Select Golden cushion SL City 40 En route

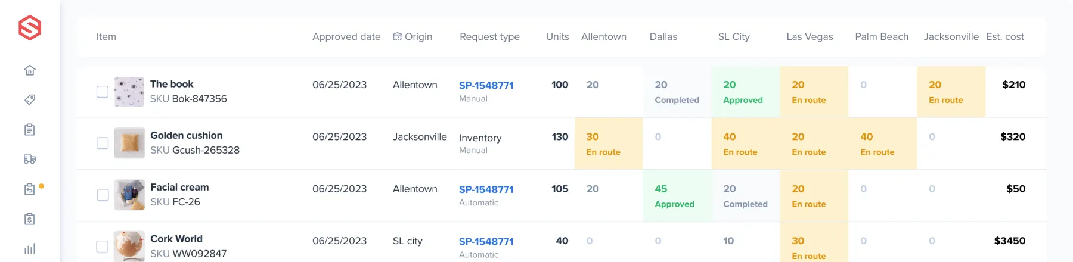[x=746, y=144]
